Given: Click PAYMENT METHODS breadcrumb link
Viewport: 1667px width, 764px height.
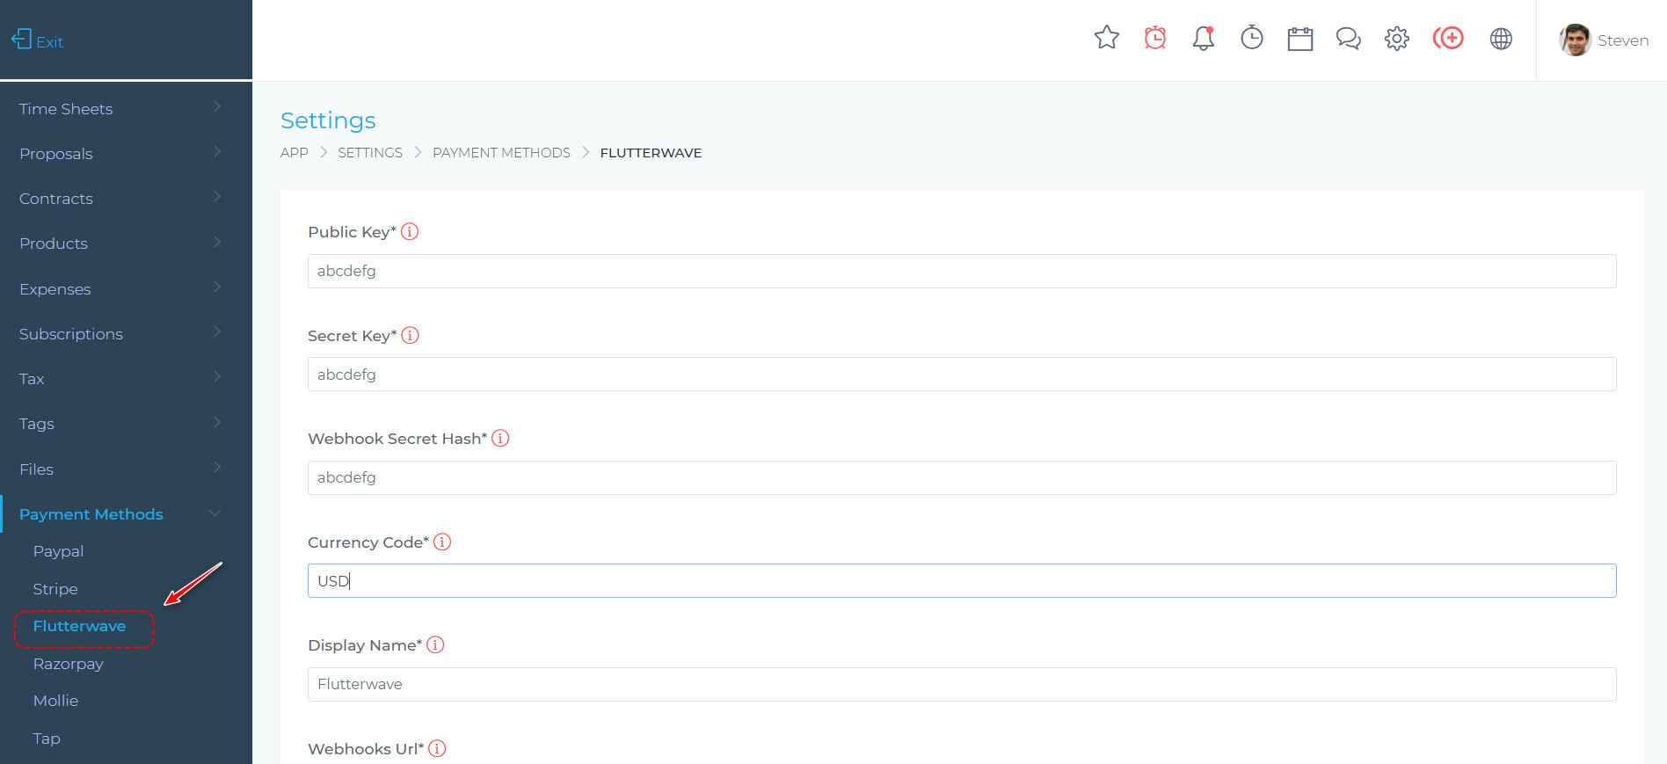Looking at the screenshot, I should [x=501, y=153].
